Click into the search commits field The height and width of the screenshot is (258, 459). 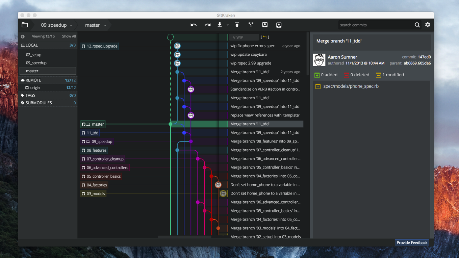[x=376, y=25]
